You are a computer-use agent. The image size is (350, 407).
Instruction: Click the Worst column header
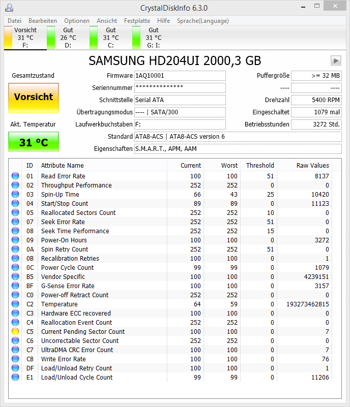(x=222, y=165)
